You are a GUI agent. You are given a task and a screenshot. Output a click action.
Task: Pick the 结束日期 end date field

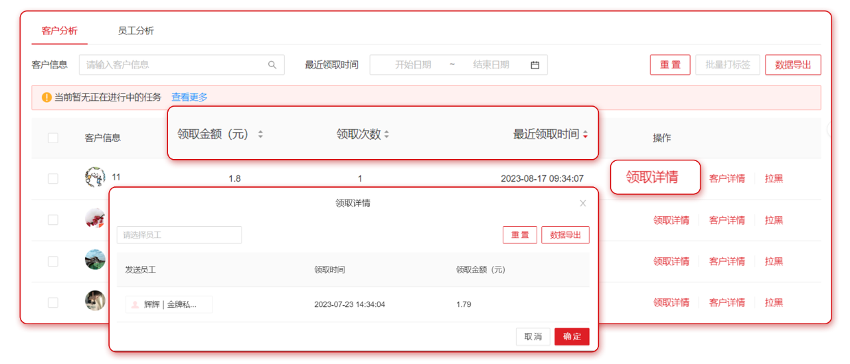click(x=491, y=65)
